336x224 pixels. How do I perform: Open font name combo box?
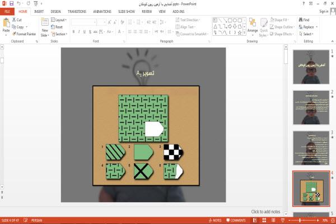[x=84, y=22]
